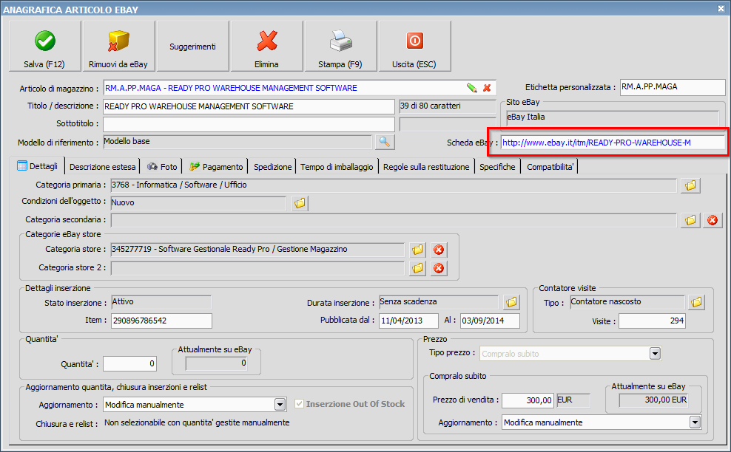Click folder icon for Categoria primaria
Screen dimensions: 731x452
(x=690, y=185)
